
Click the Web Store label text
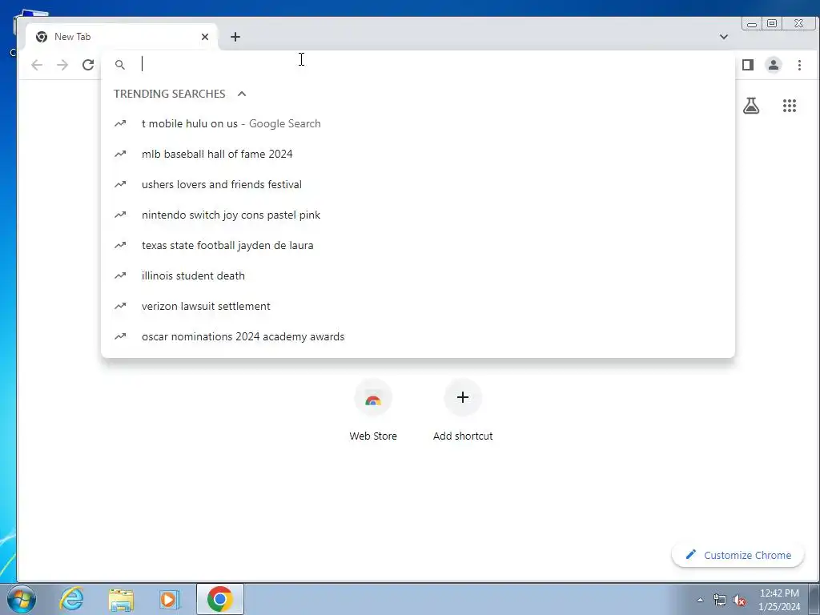coord(373,436)
